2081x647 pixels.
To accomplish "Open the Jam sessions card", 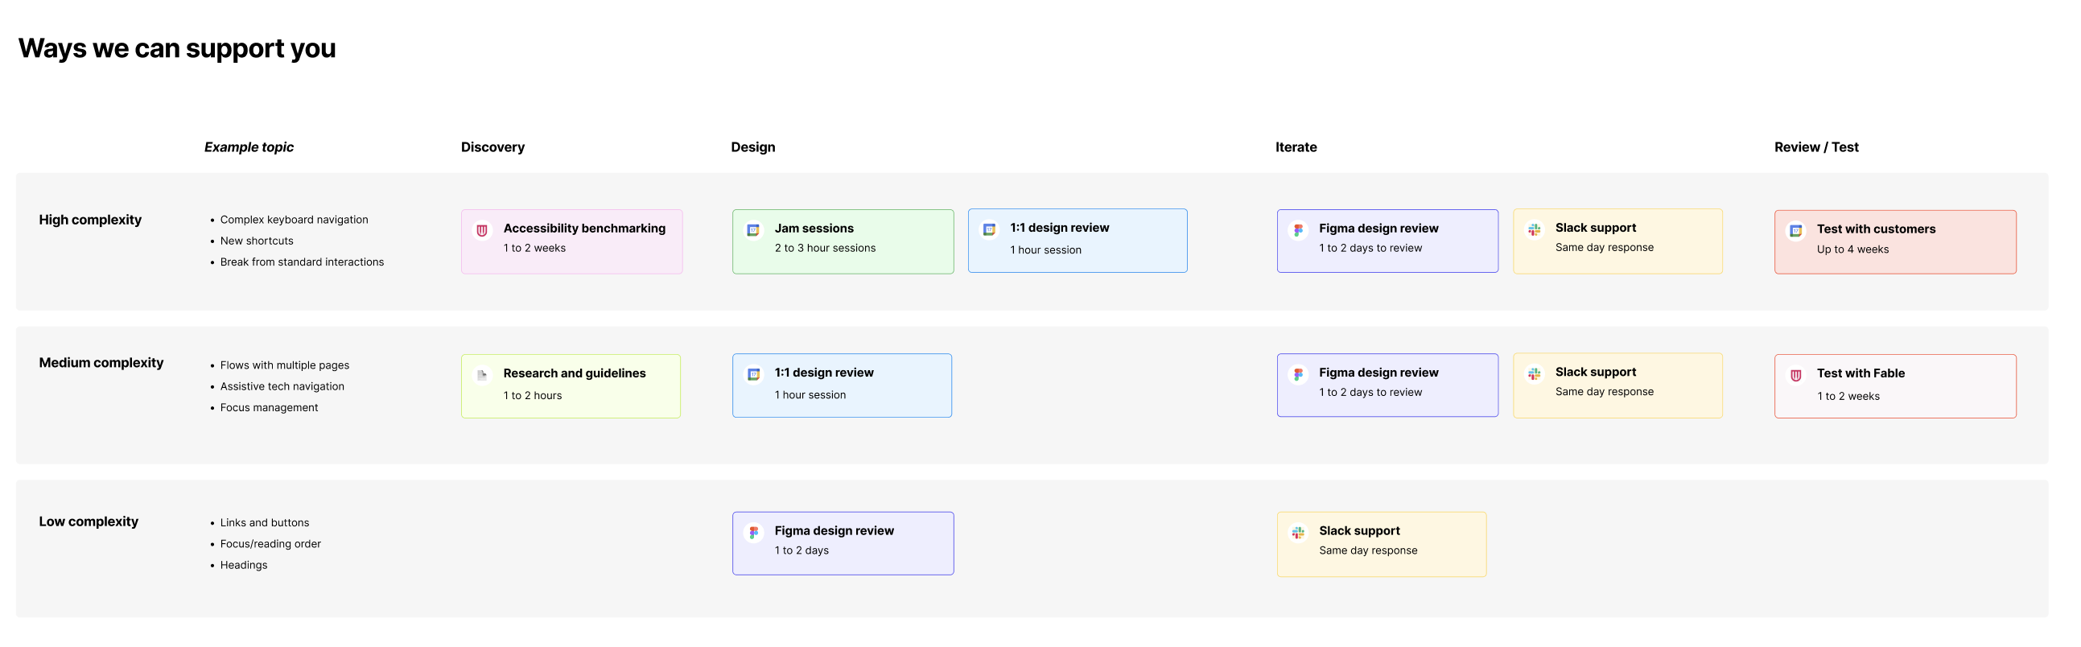I will (843, 241).
